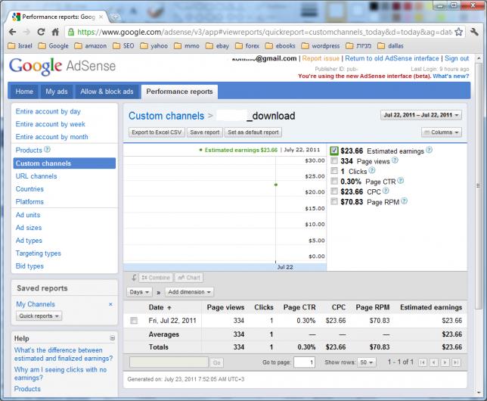Close the Performance reports browser tab
This screenshot has height=401, width=487.
pyautogui.click(x=101, y=17)
